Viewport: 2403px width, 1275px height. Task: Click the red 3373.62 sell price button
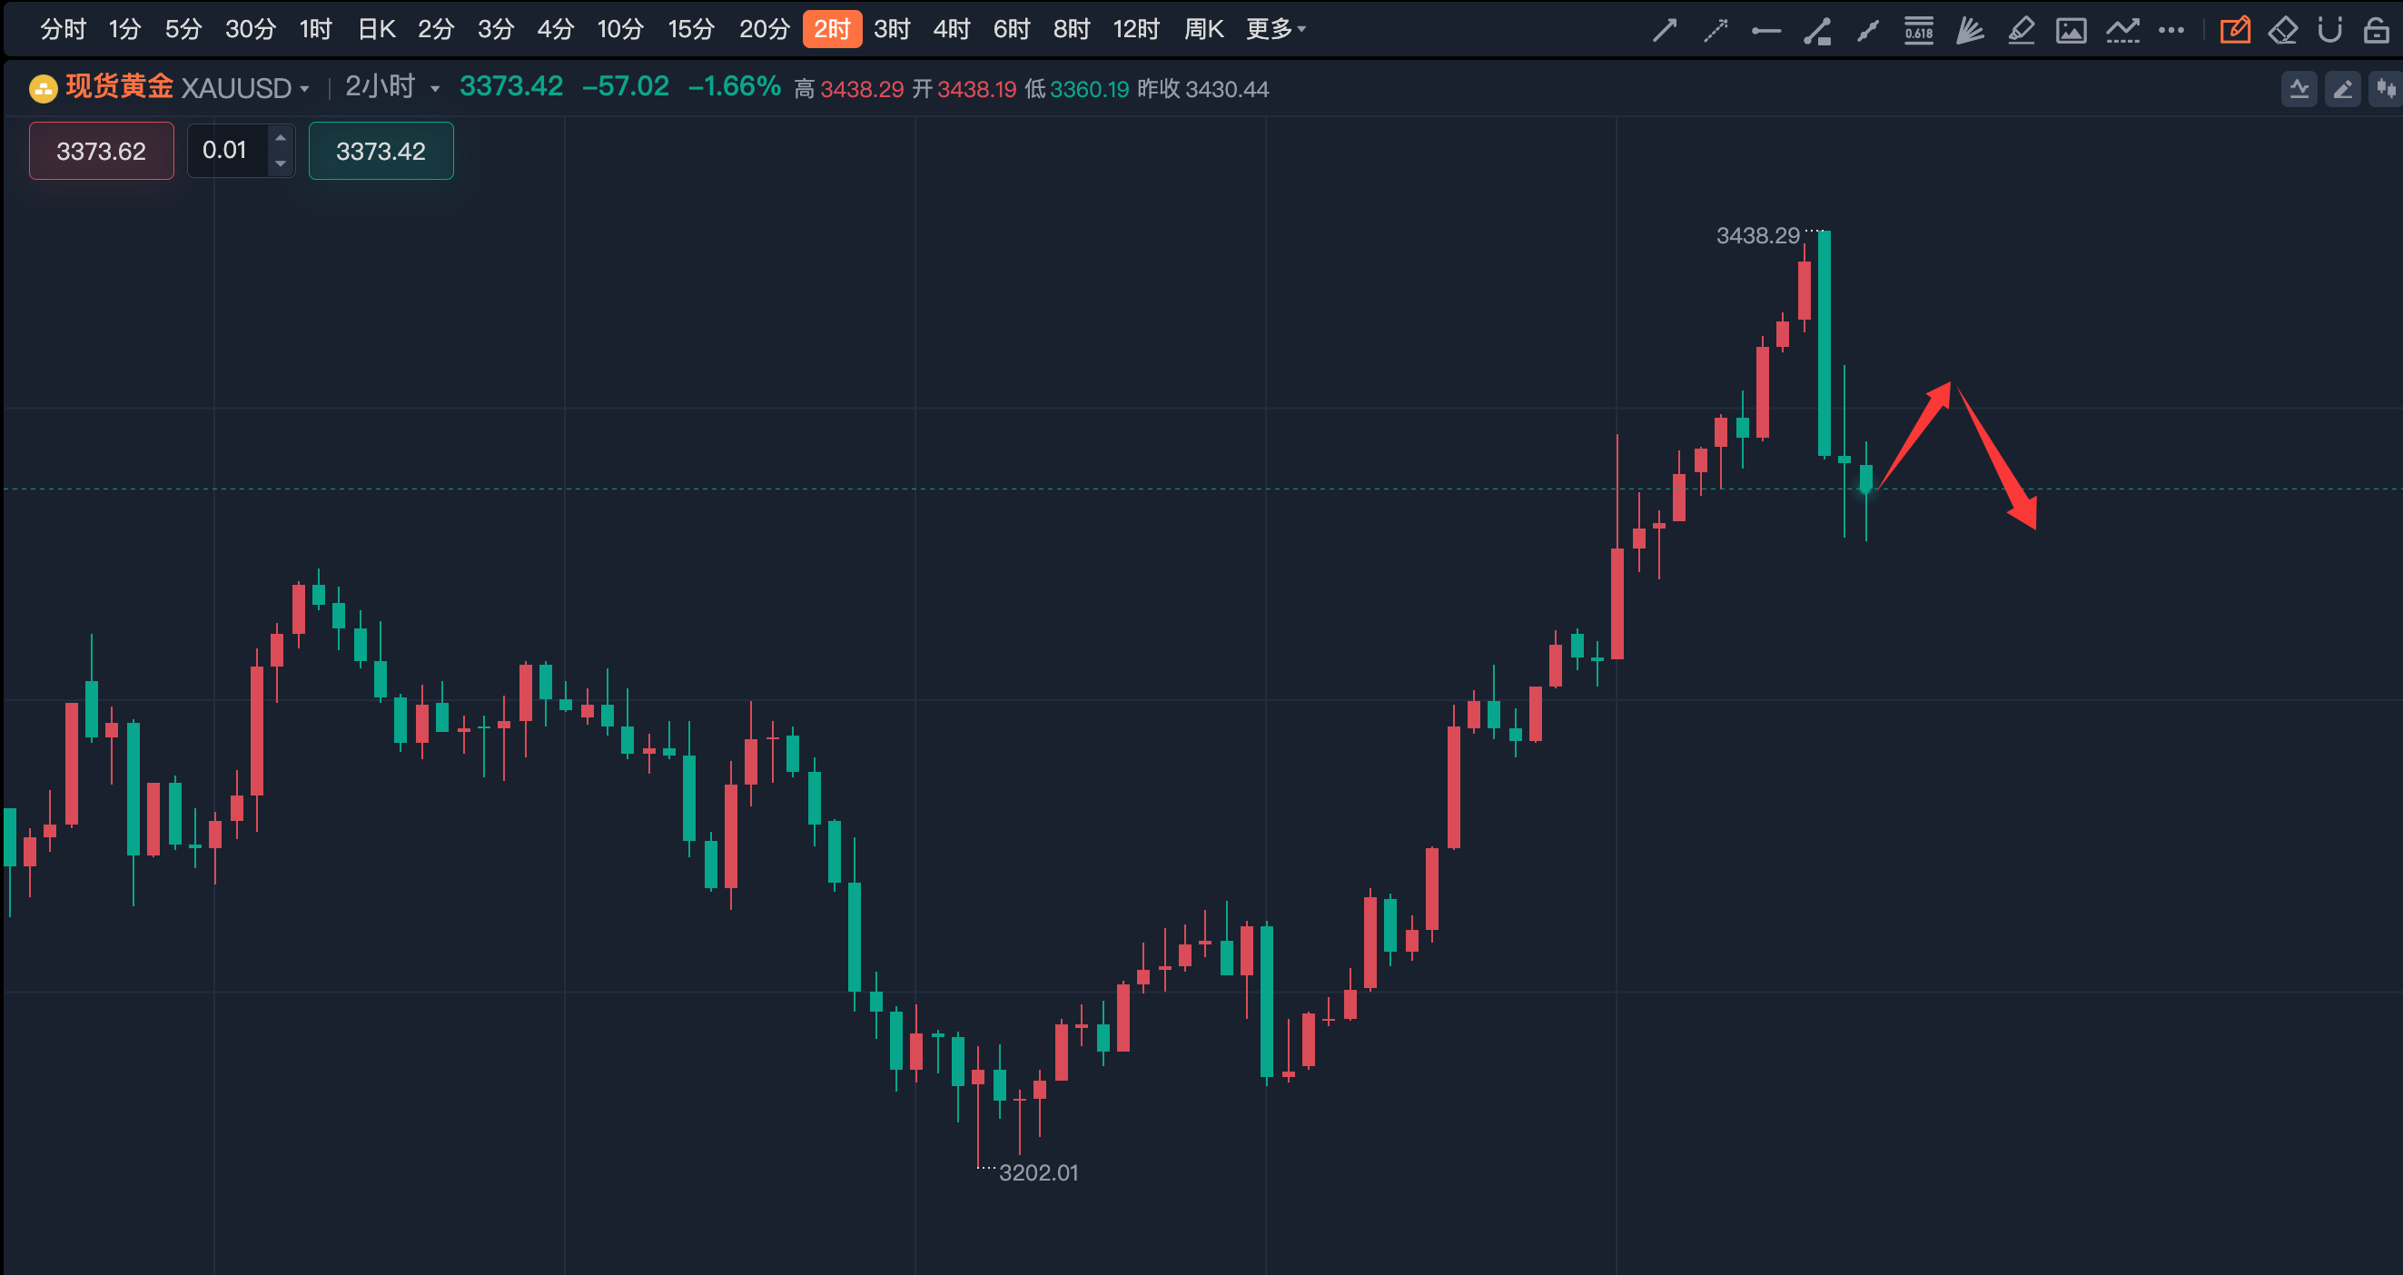click(101, 150)
